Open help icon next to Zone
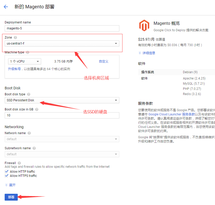The image size is (215, 205). click(x=15, y=37)
